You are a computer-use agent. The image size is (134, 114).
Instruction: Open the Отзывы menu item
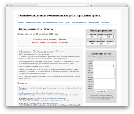pos(68,23)
